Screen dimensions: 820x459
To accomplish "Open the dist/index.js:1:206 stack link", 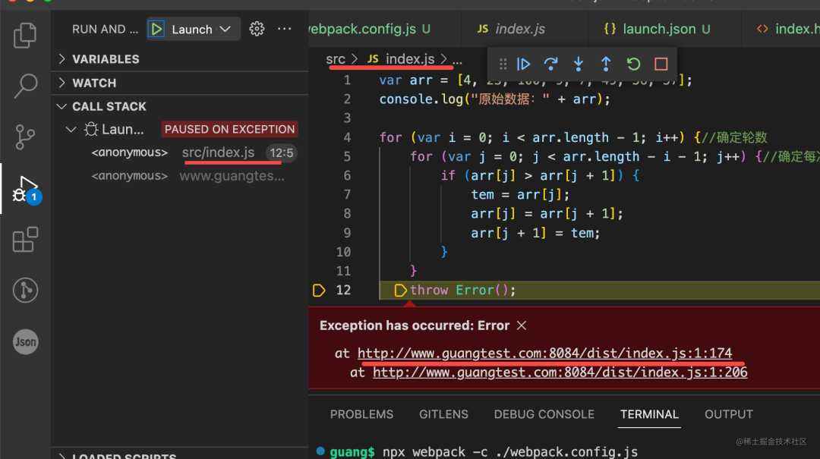I will tap(560, 373).
